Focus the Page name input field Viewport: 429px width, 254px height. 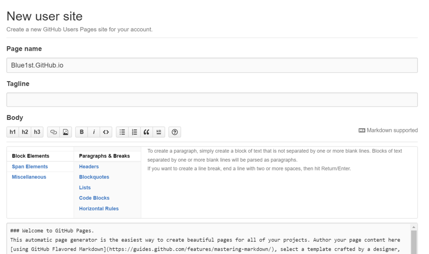click(212, 65)
